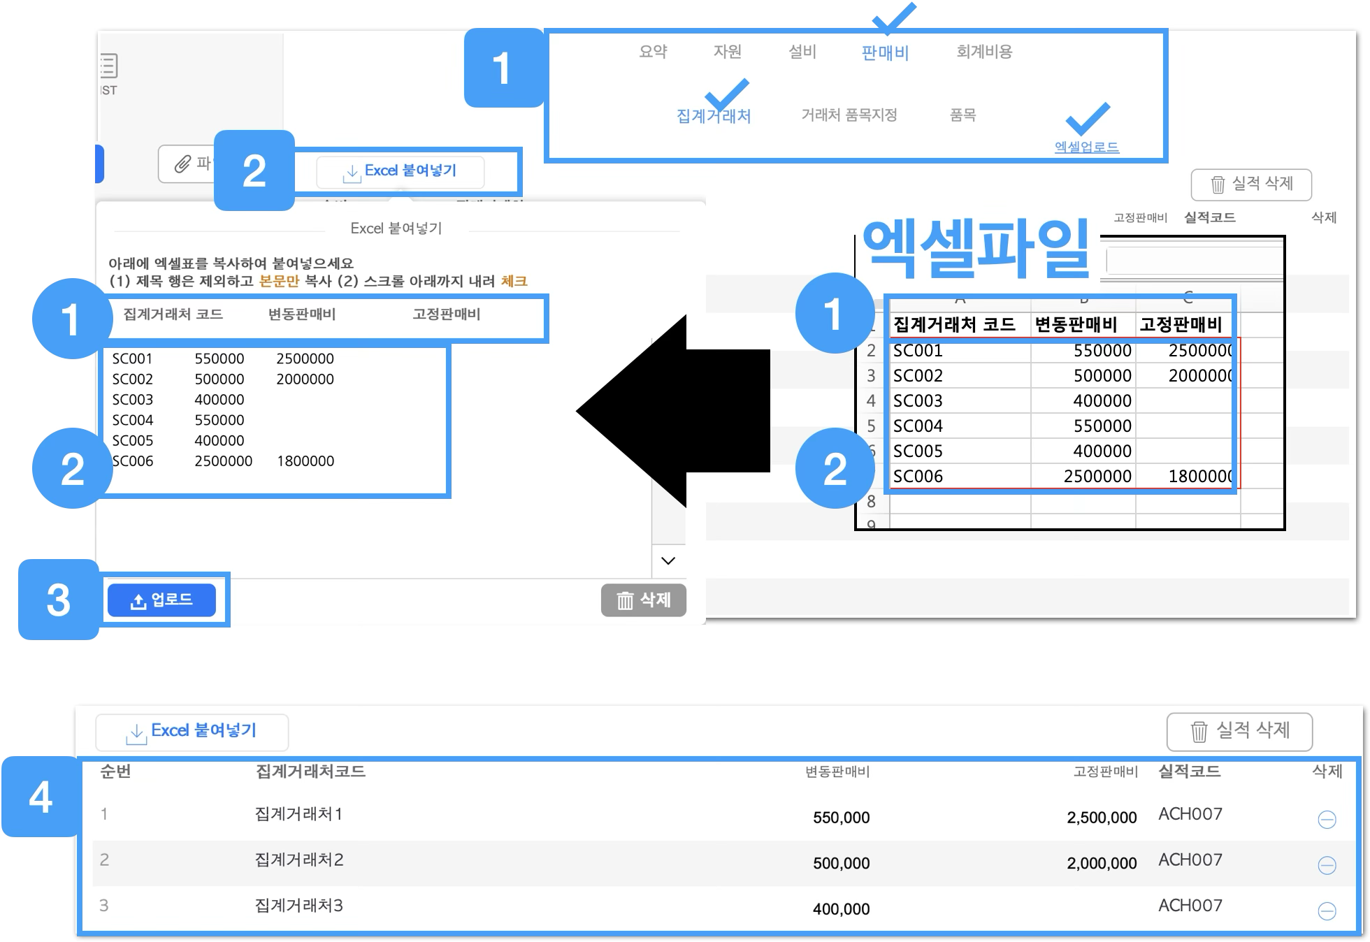Viewport: 1370px width, 942px height.
Task: Click the scroll-down chevron in paste area
Action: click(x=668, y=560)
